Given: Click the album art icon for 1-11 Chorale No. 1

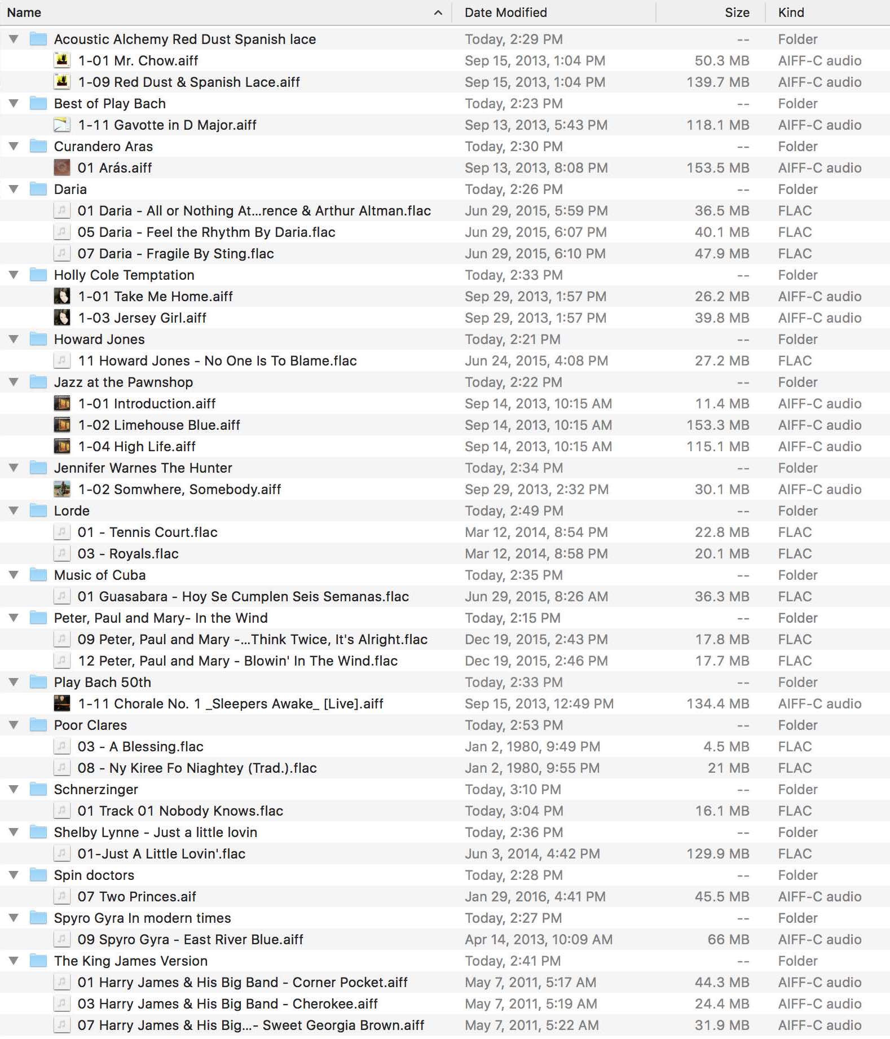Looking at the screenshot, I should point(62,703).
